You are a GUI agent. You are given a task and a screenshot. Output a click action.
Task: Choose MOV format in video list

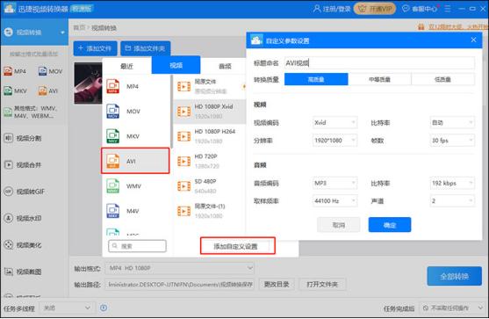coord(136,112)
